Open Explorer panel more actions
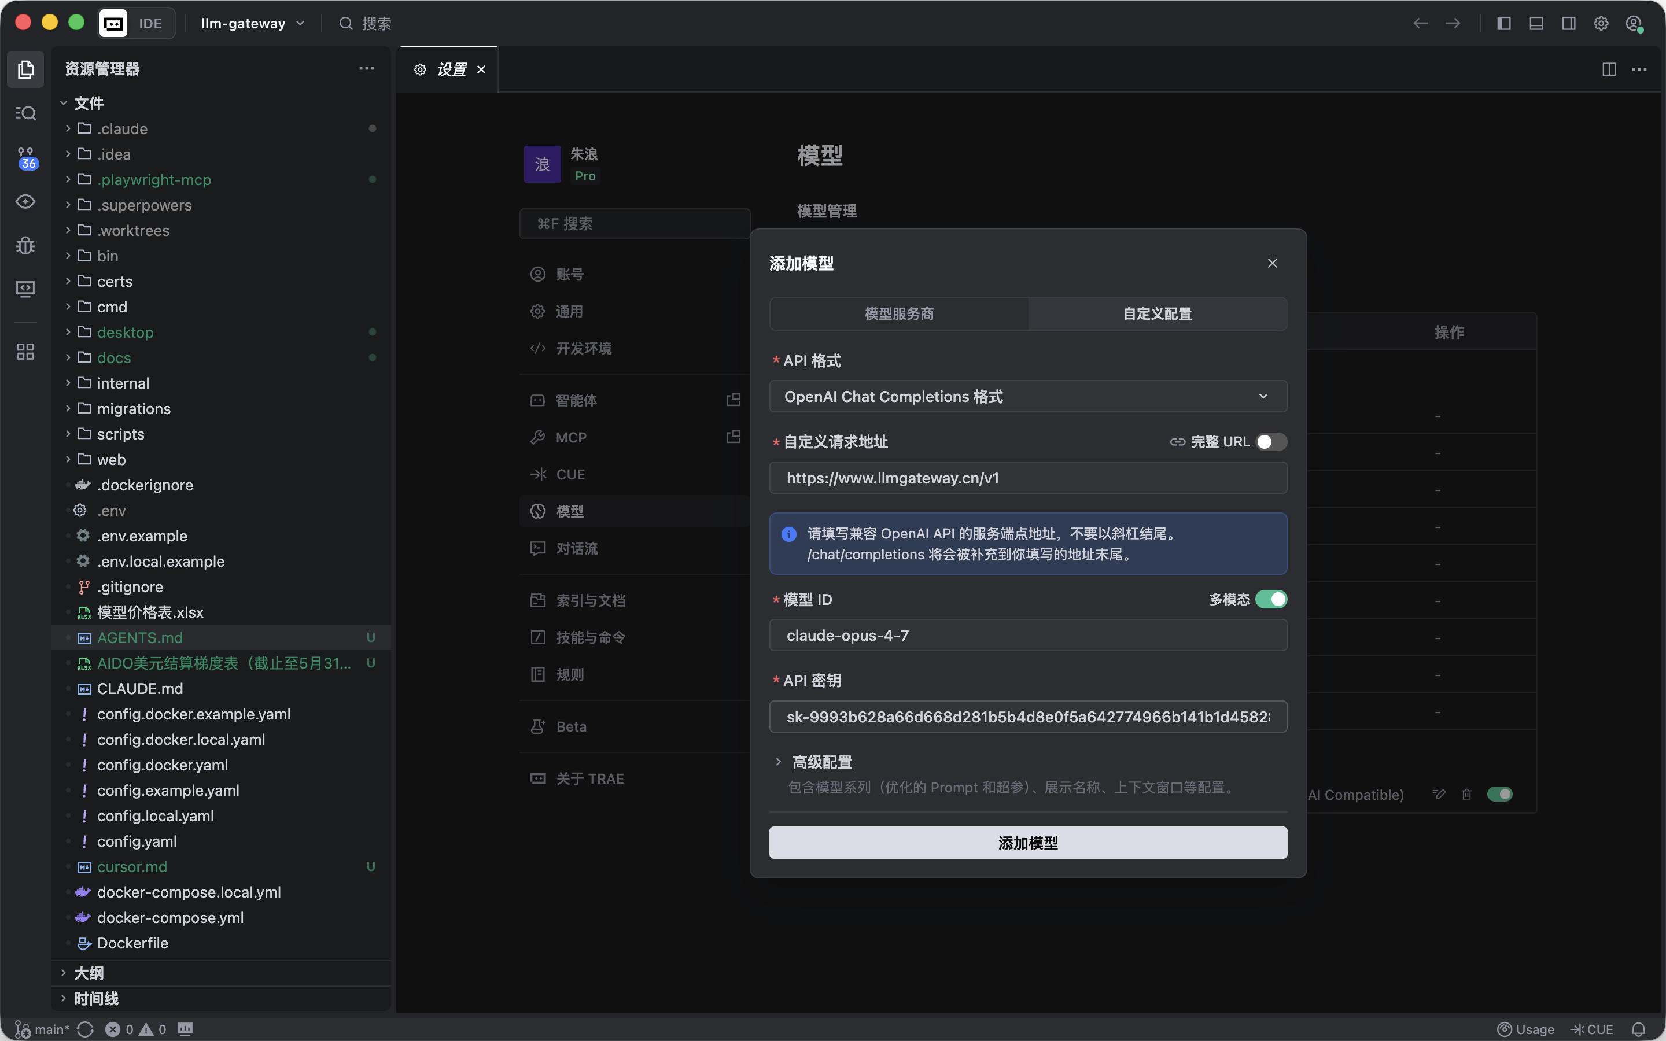1666x1041 pixels. point(366,68)
